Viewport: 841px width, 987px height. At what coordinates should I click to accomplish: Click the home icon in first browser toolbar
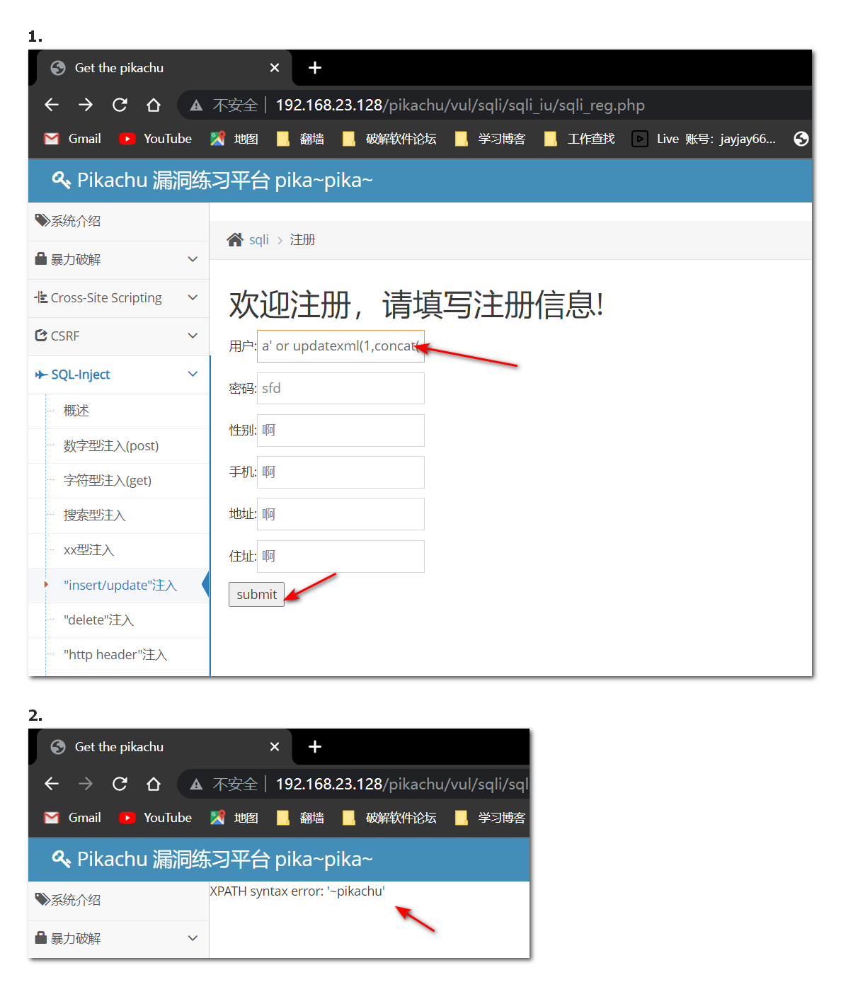pyautogui.click(x=154, y=105)
